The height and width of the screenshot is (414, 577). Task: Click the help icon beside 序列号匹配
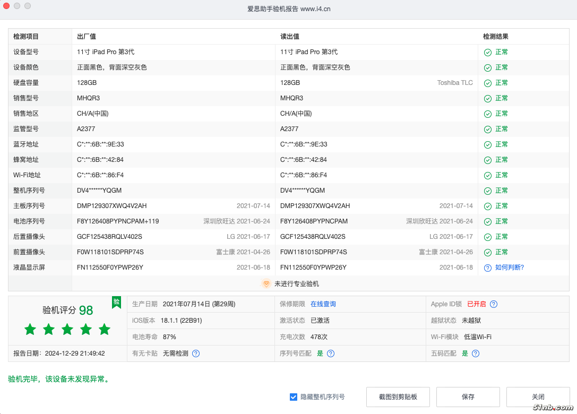(331, 353)
